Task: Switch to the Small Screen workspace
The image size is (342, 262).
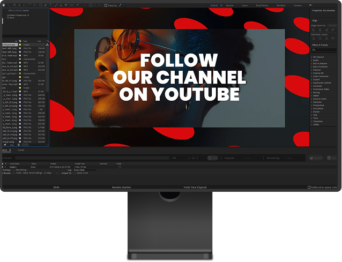Action: point(262,5)
